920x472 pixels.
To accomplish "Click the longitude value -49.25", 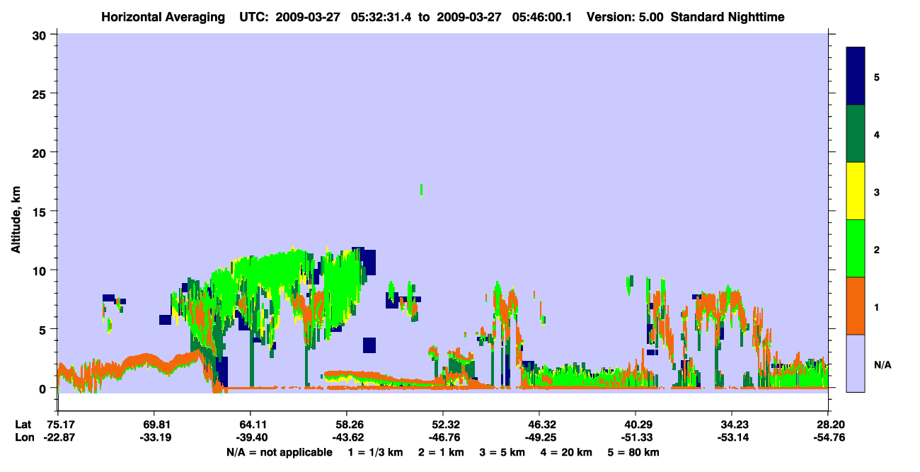I will [x=539, y=437].
